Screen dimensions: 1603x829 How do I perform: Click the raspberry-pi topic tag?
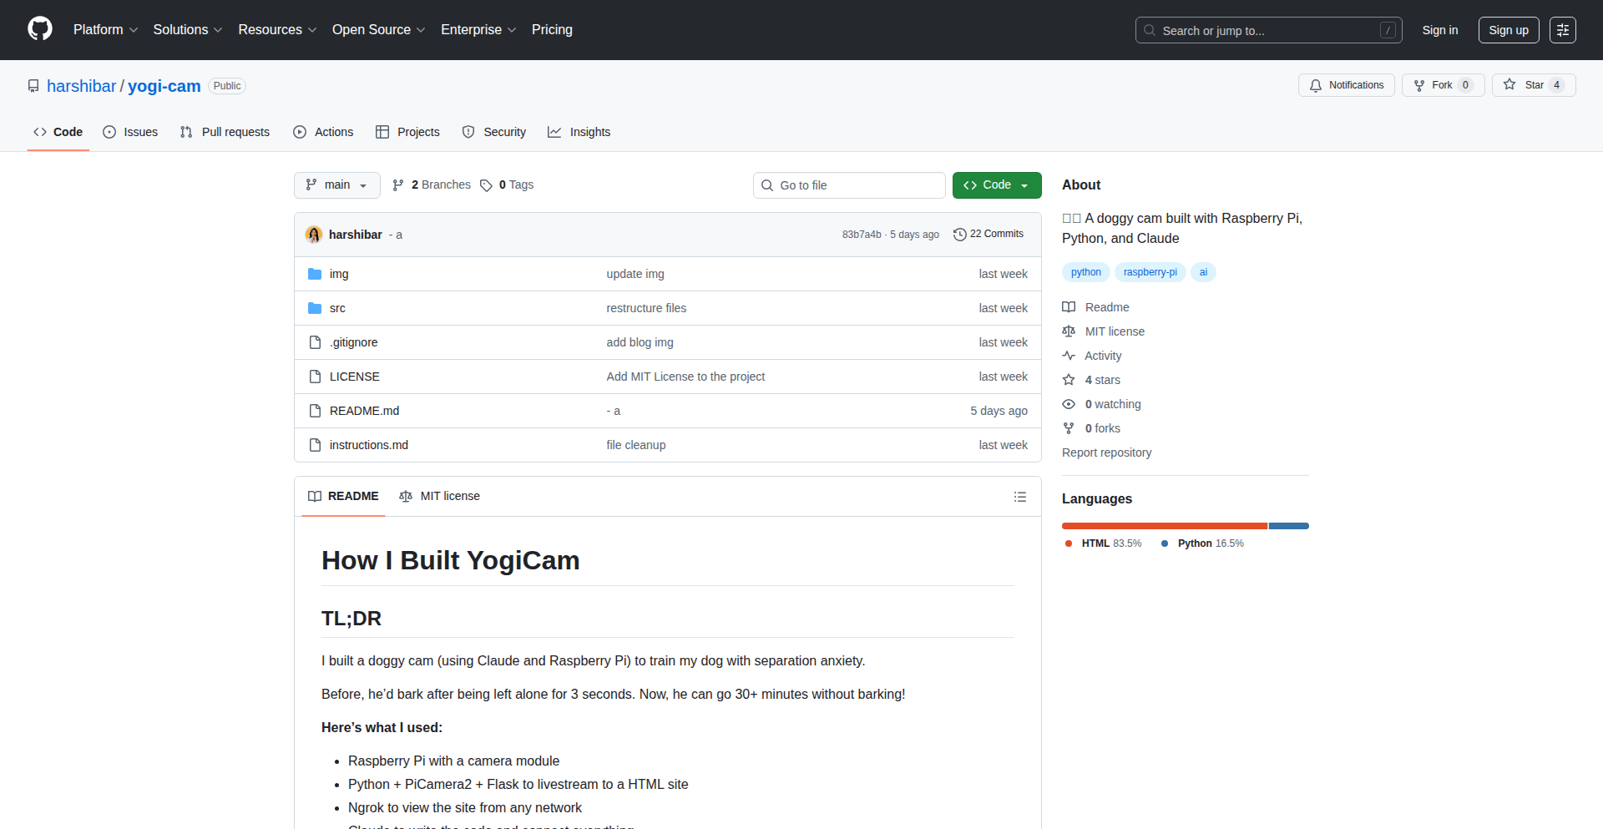click(x=1150, y=272)
